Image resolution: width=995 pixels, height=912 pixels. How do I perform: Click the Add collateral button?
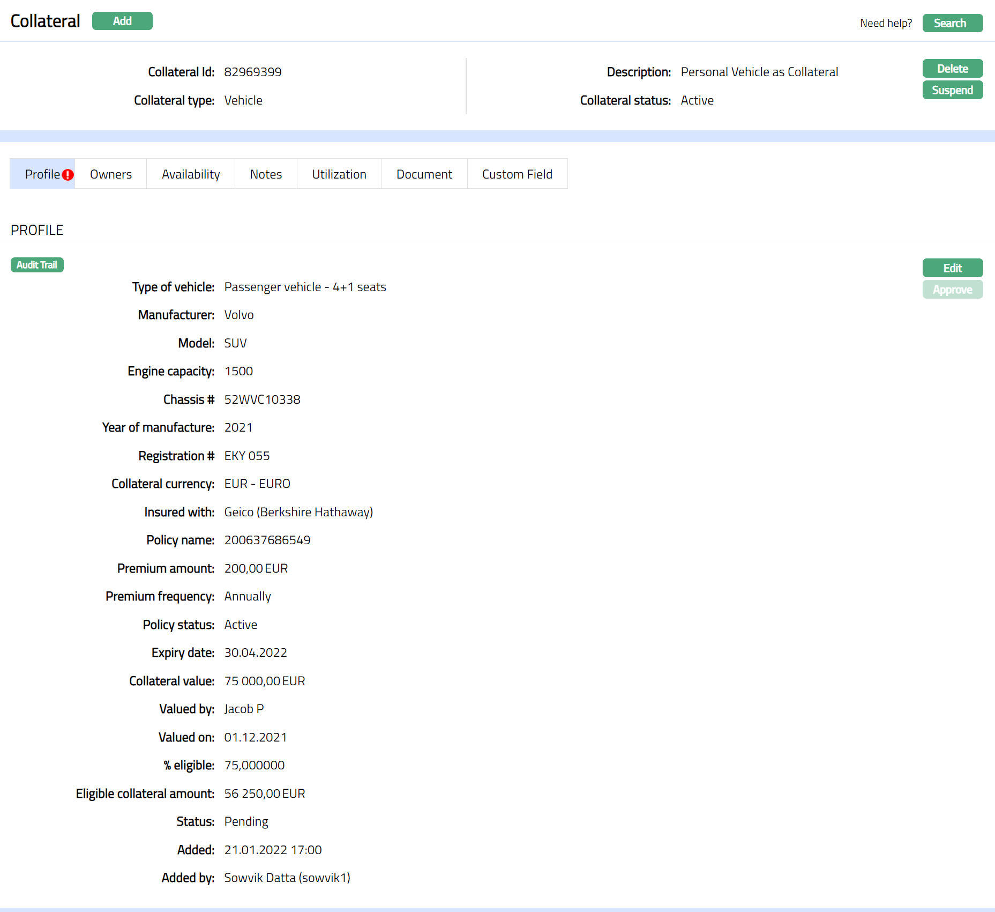point(122,21)
